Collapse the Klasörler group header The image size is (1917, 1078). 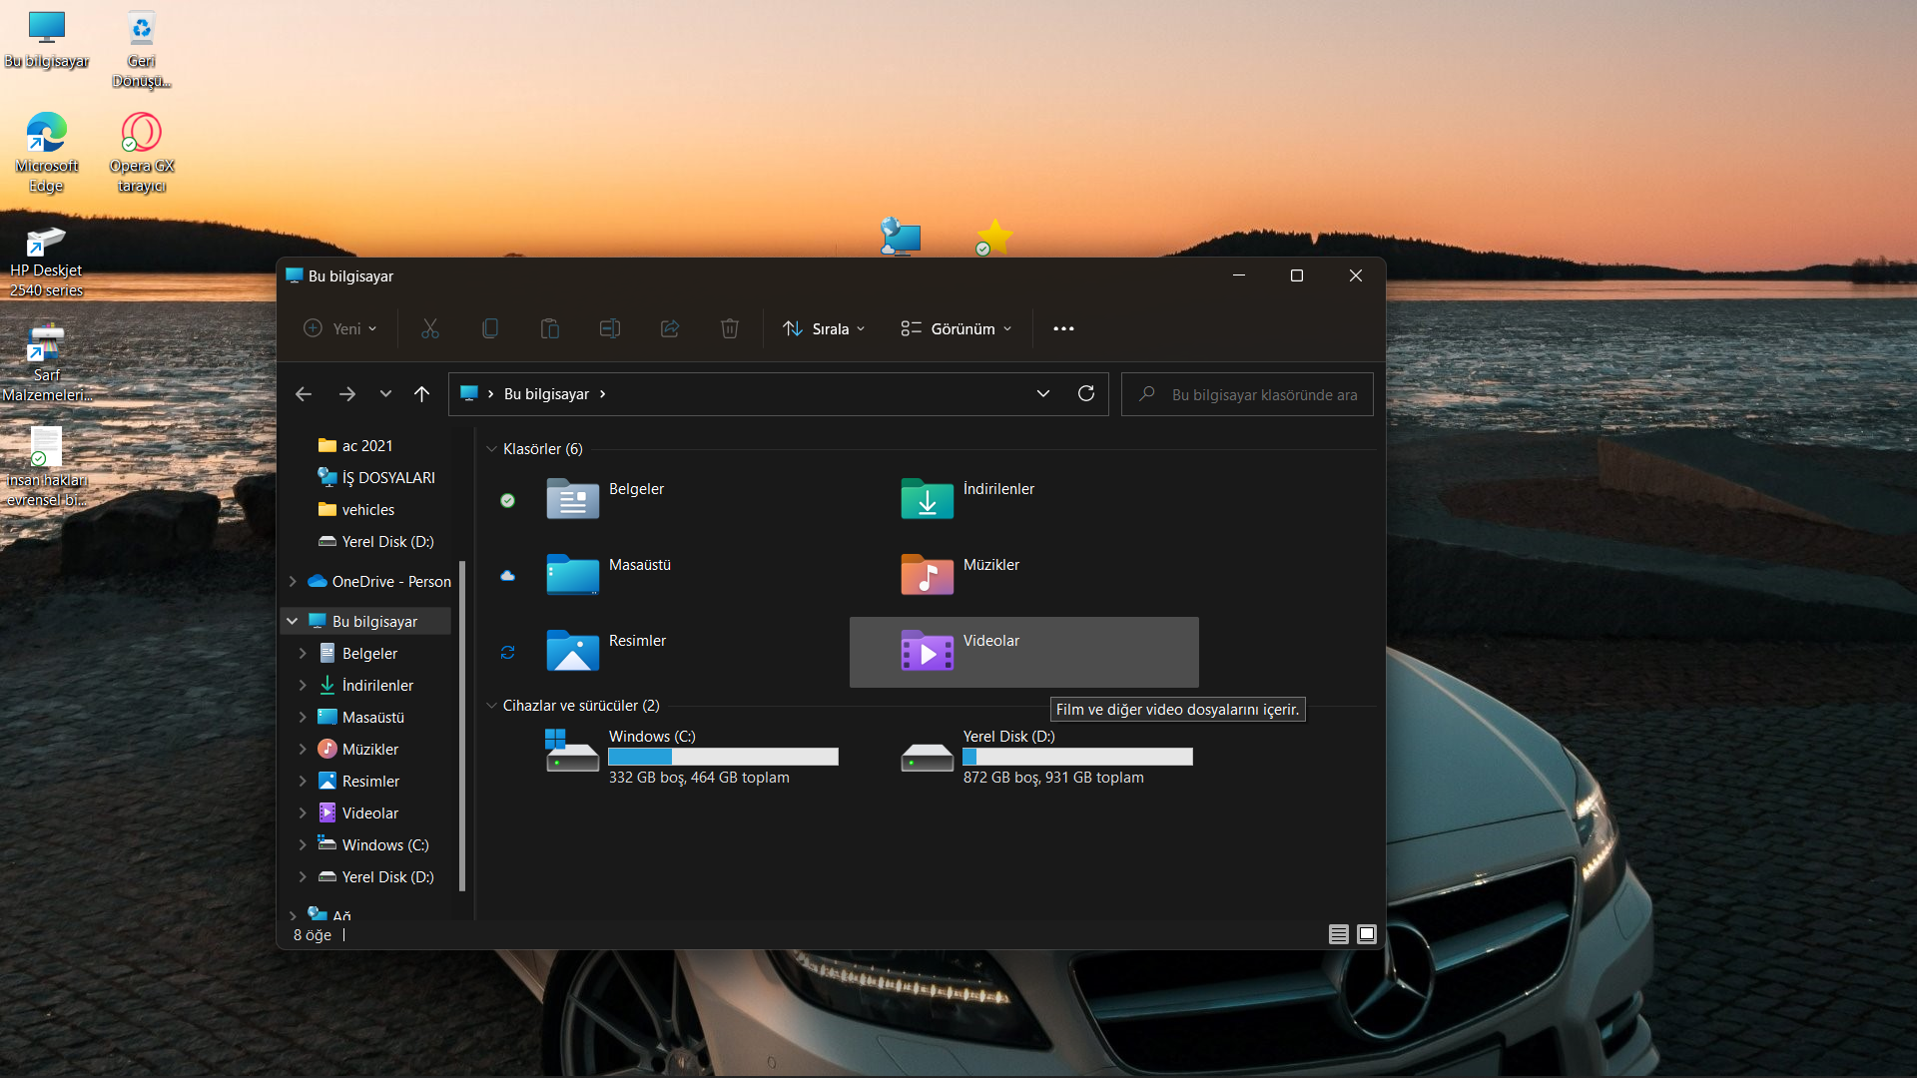pos(492,449)
